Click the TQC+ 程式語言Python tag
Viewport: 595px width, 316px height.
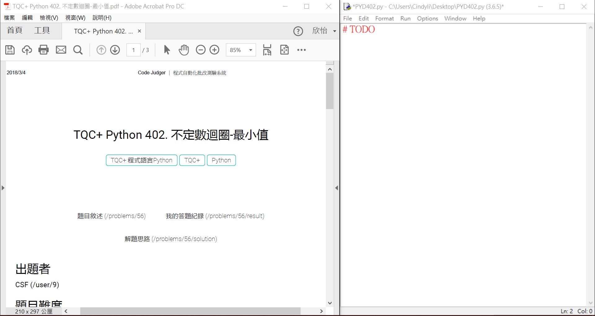click(142, 160)
